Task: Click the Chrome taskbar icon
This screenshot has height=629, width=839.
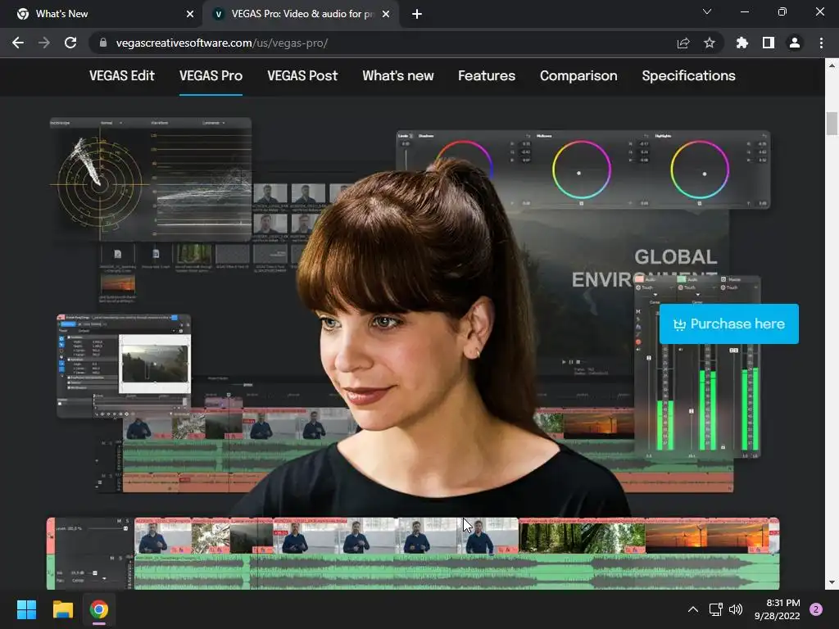Action: click(99, 609)
